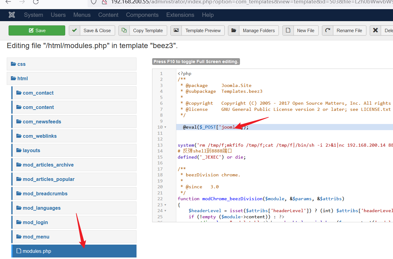Open the Content menu
Screen dimensions: 393x259
108,15
